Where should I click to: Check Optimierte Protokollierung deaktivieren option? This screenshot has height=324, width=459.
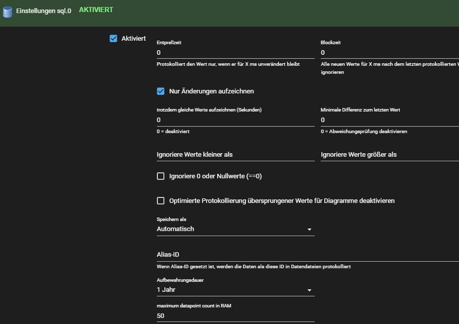161,200
